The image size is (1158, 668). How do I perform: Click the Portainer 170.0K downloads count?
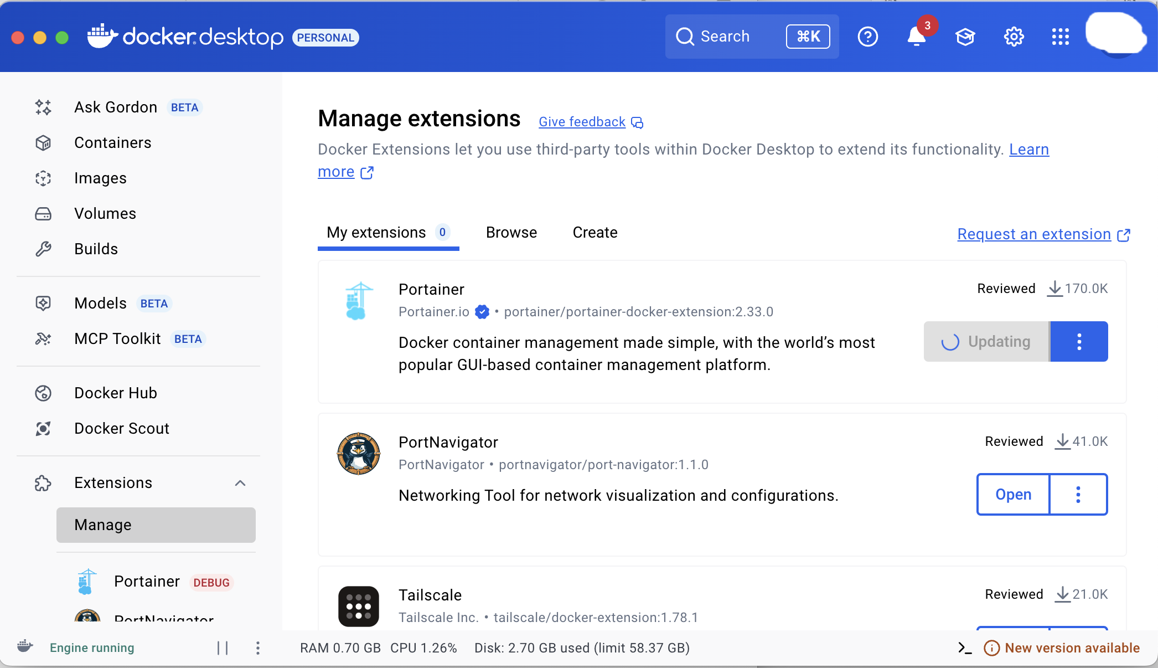pyautogui.click(x=1078, y=289)
